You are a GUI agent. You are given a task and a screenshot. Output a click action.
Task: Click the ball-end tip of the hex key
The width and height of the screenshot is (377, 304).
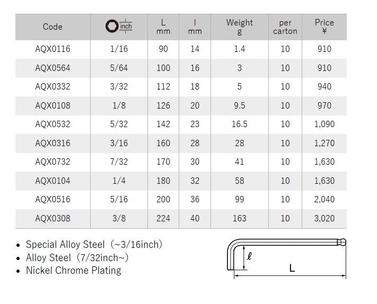344,243
